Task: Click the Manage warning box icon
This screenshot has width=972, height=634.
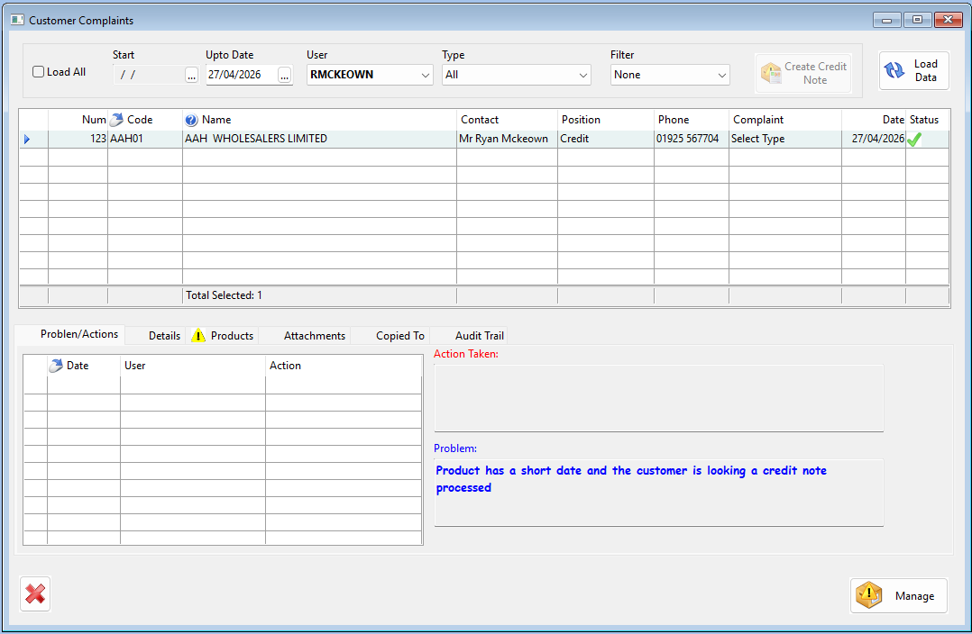Action: pyautogui.click(x=868, y=595)
